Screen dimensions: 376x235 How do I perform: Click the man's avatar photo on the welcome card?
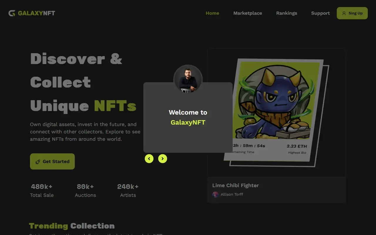[x=188, y=79]
